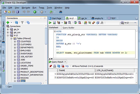The height and width of the screenshot is (94, 140).
Task: Close the Query Result tab
Action: 65,62
